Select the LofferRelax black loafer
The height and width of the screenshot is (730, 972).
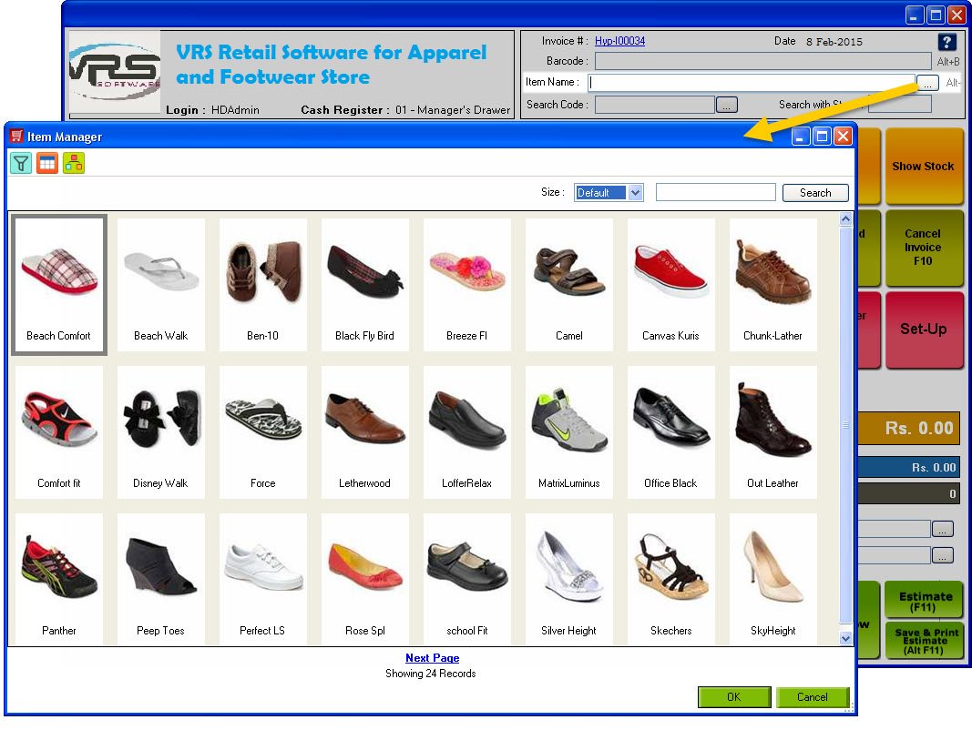(466, 432)
